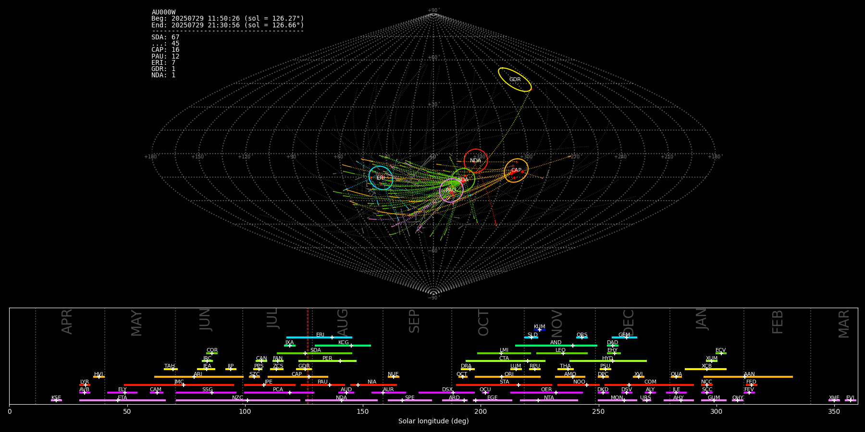
Task: Click the red dashed current-date line in timeline
Action: [x=308, y=356]
